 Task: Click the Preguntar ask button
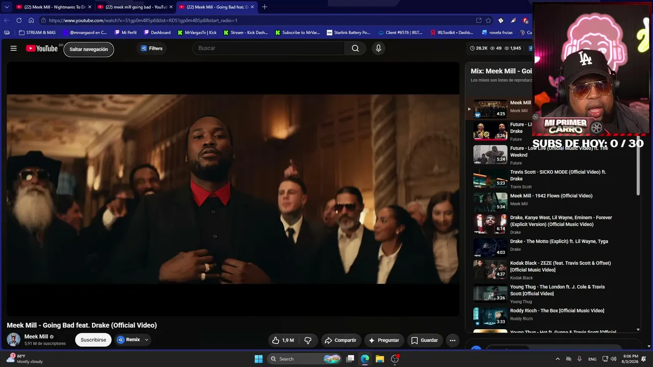pos(384,340)
